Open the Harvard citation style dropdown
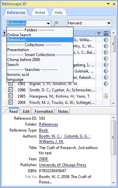 109,23
